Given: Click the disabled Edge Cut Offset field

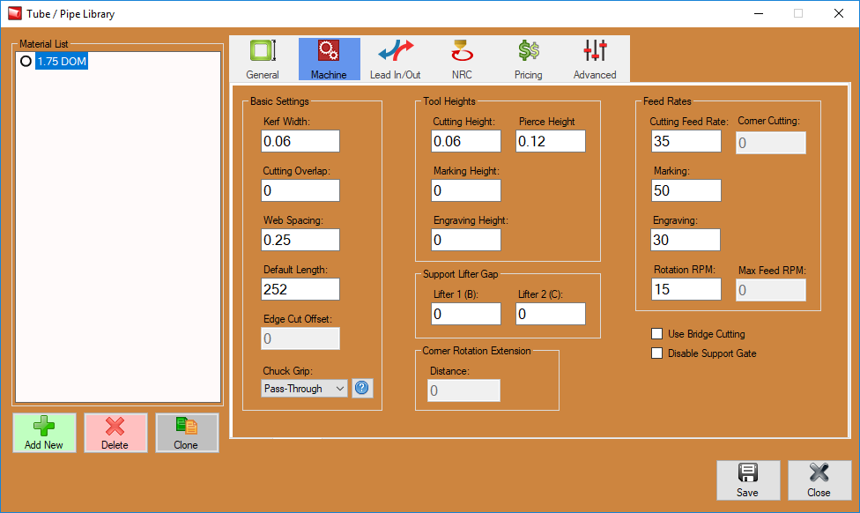Looking at the screenshot, I should click(300, 339).
